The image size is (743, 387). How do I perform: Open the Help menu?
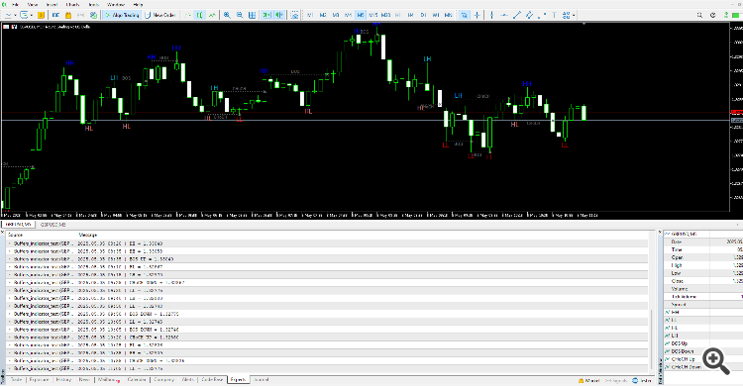(138, 4)
